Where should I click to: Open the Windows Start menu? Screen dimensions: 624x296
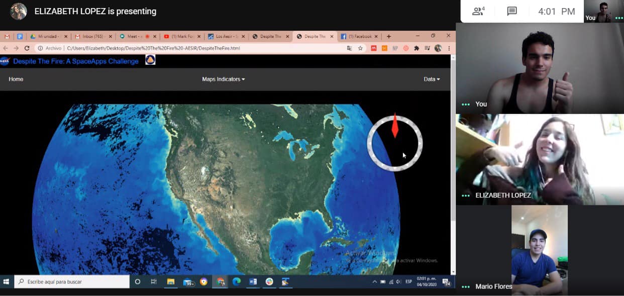[7, 282]
